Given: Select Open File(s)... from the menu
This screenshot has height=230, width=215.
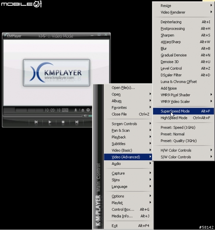Looking at the screenshot, I should (128, 88).
